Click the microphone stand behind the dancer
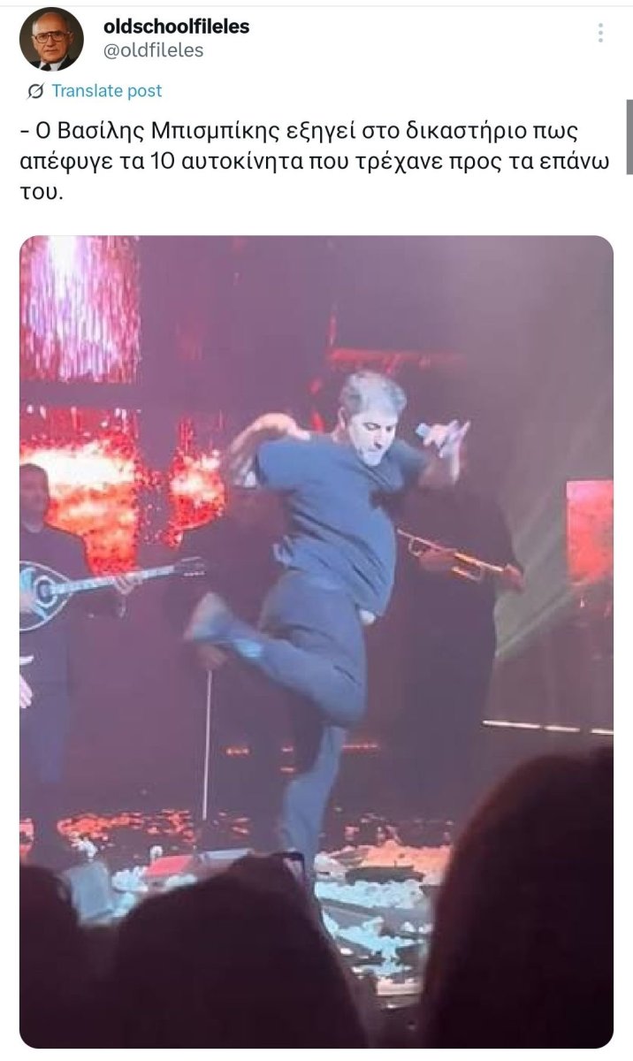Image resolution: width=633 pixels, height=1061 pixels. (207, 744)
